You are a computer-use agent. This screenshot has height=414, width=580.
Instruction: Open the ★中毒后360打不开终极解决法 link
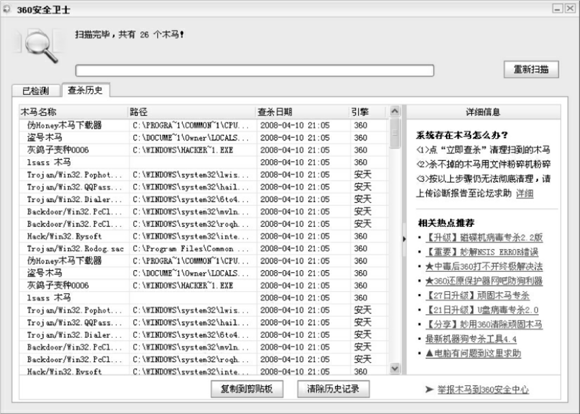[484, 267]
